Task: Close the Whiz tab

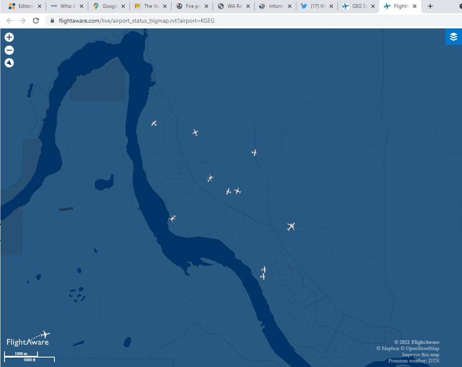Action: click(x=81, y=6)
